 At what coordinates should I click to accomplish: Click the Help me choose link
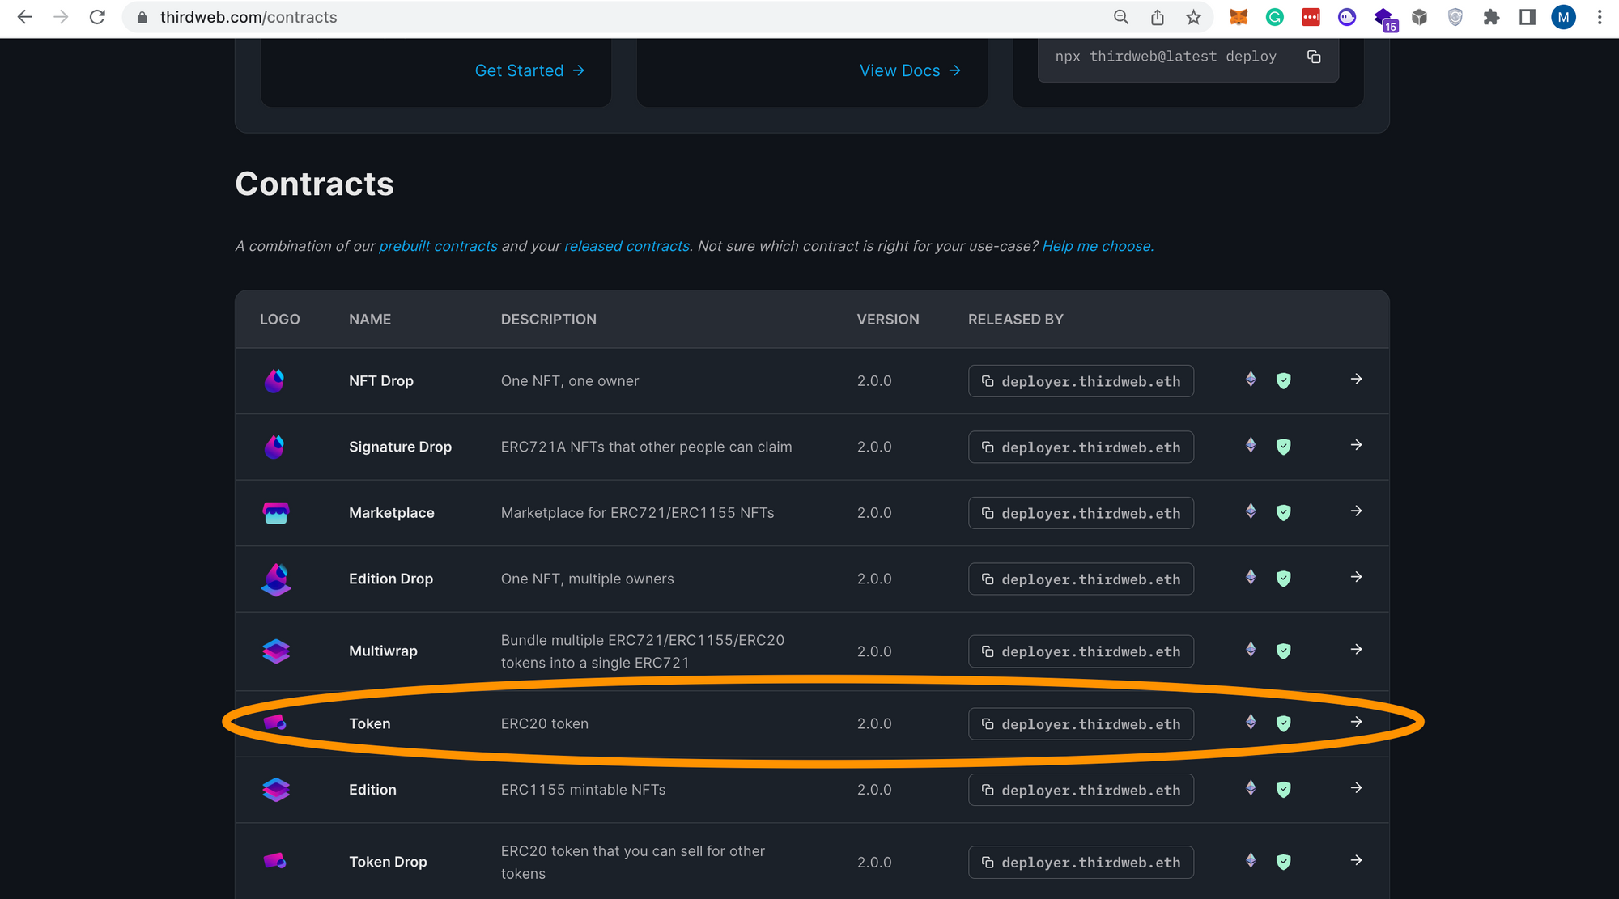[x=1097, y=246]
